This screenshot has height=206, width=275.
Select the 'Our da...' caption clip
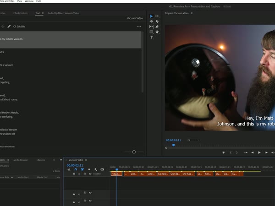tap(175, 174)
